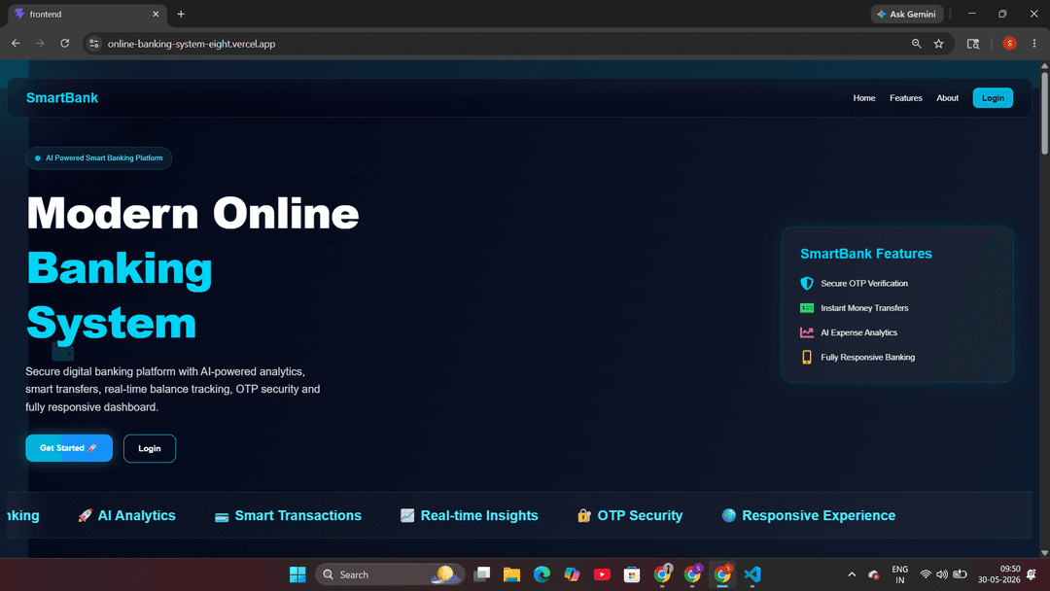The width and height of the screenshot is (1050, 591).
Task: Click the chart icon for AI Expense Analytics
Action: pos(807,332)
